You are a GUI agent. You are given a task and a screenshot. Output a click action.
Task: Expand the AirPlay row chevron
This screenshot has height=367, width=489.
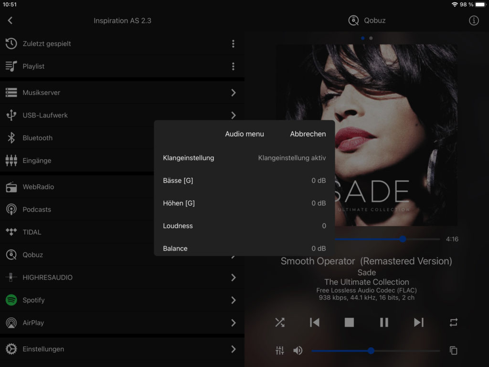point(233,323)
